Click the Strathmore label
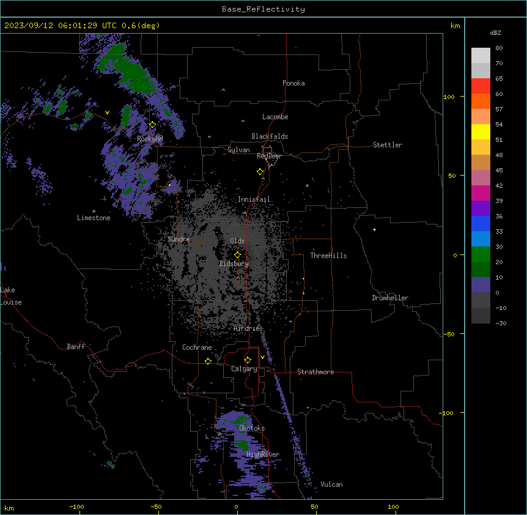 pyautogui.click(x=315, y=372)
